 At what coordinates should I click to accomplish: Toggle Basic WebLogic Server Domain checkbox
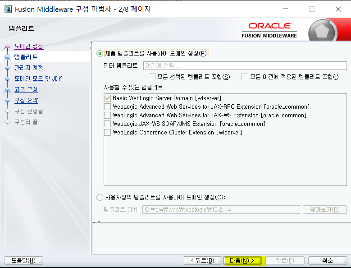(x=107, y=98)
